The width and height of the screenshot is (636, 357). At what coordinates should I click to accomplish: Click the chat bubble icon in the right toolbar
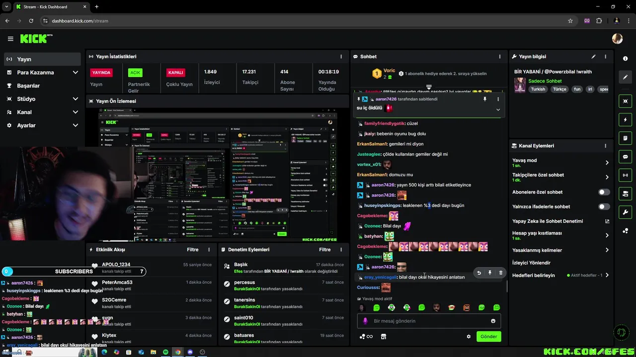(625, 157)
